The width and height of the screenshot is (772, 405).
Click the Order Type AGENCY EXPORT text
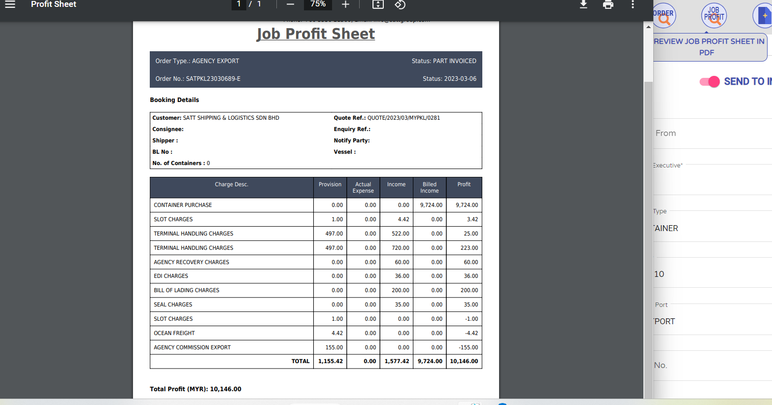coord(197,61)
